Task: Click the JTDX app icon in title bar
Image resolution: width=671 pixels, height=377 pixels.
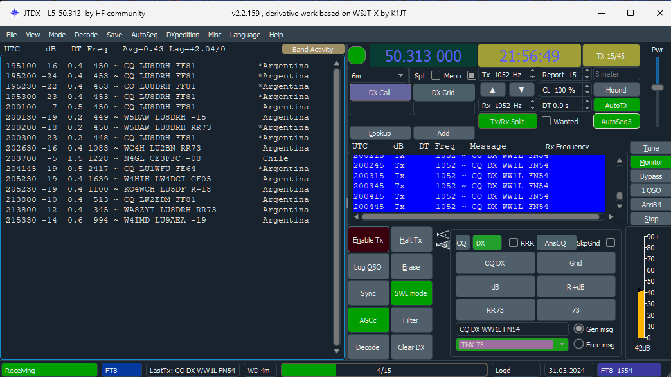Action: point(15,13)
